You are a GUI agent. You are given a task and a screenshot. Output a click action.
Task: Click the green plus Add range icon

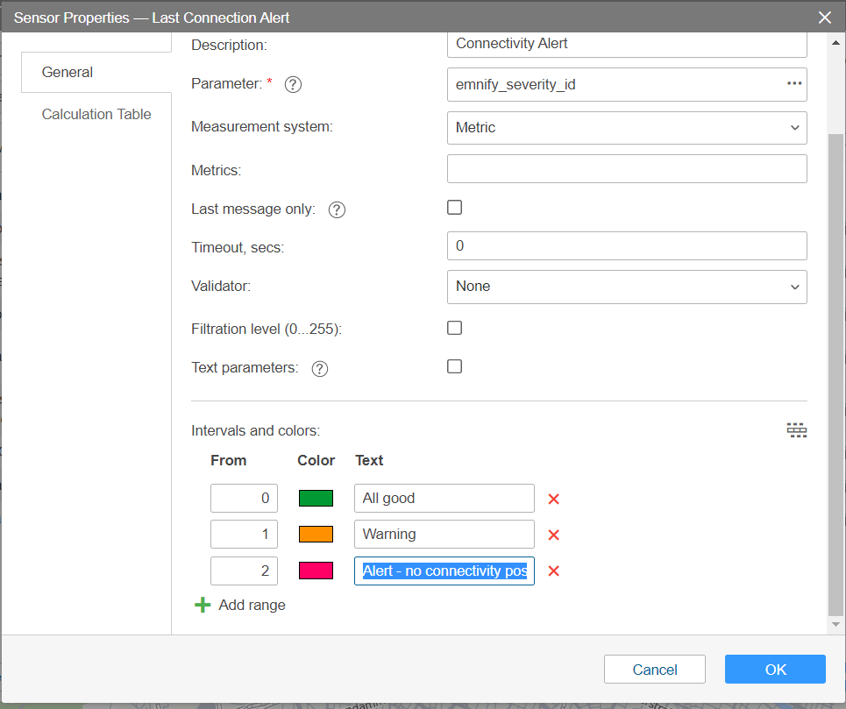point(203,605)
